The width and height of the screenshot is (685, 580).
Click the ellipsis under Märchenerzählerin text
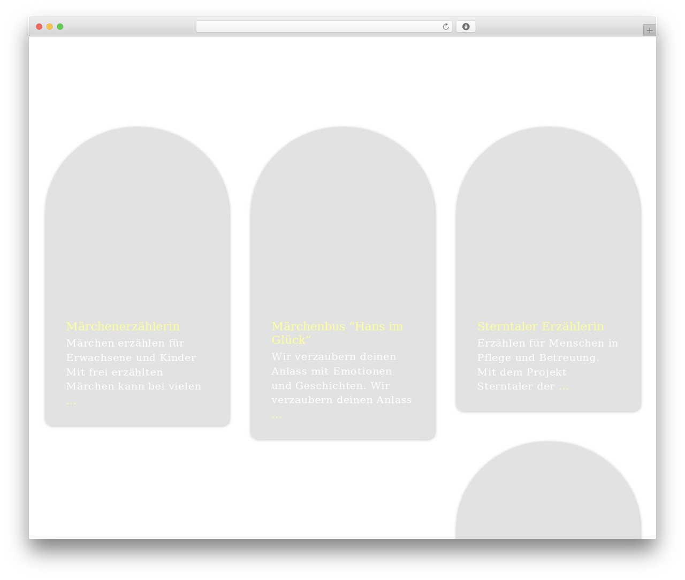point(71,401)
